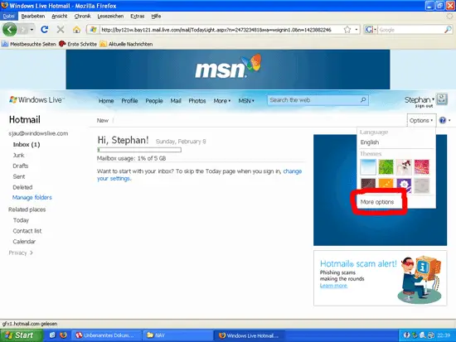
Task: Click the Firefox quick launch icon in taskbar
Action: [x=63, y=335]
